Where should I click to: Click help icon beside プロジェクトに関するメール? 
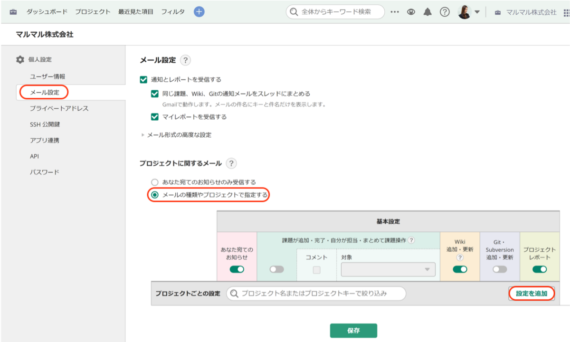231,163
